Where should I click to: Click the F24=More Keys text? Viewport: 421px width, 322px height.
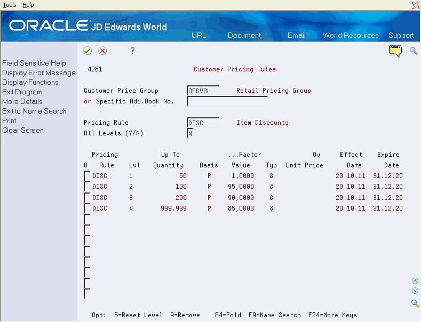tap(332, 315)
